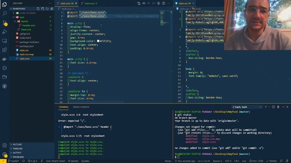Add a new terminal with plus icon

[x=266, y=107]
